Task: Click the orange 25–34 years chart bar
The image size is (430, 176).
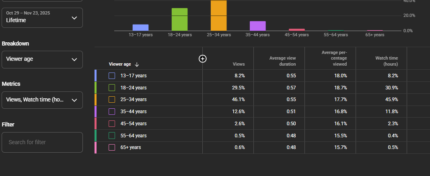Action: [x=219, y=15]
